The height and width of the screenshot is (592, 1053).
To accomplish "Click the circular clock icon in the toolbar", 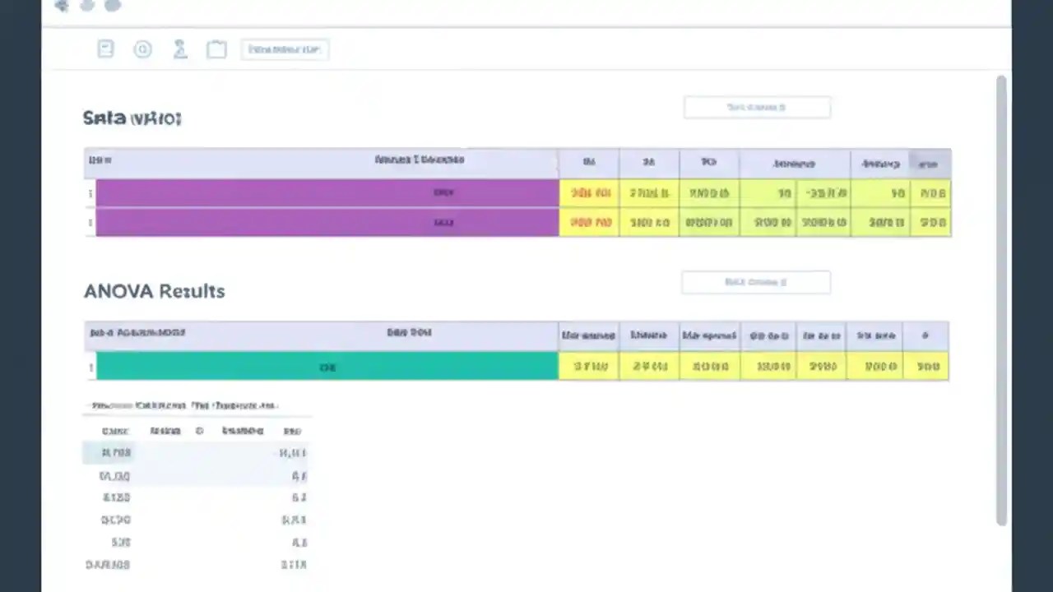I will tap(142, 49).
